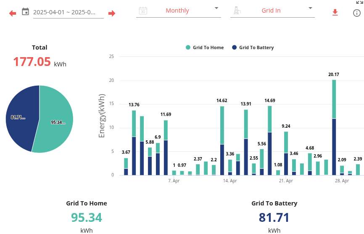
Task: Open the Grid In source dropdown
Action: 272,11
